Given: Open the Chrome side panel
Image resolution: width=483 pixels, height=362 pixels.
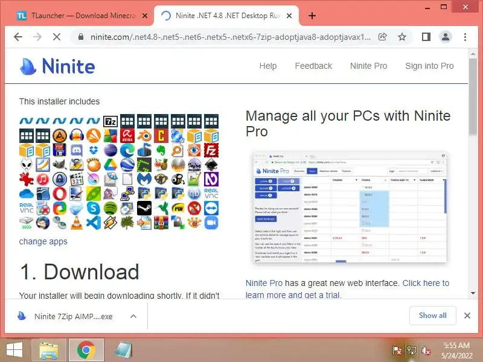Looking at the screenshot, I should 426,37.
